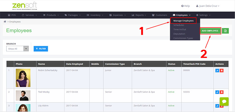
Task: Edit Ted Mosby's record
Action: [217, 92]
